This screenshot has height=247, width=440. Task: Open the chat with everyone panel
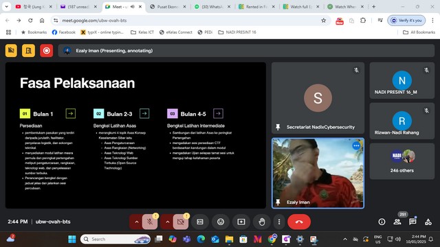pyautogui.click(x=412, y=222)
